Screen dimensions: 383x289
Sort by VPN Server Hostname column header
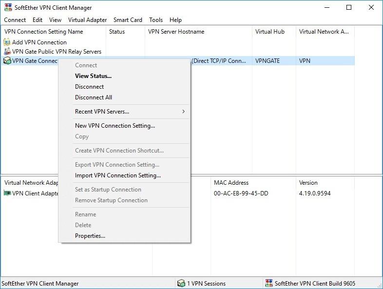pyautogui.click(x=199, y=32)
